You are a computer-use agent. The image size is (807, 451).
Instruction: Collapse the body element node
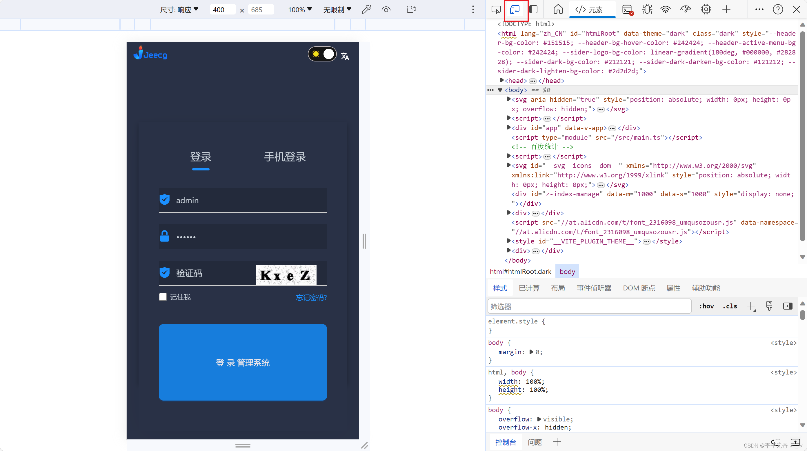point(500,90)
